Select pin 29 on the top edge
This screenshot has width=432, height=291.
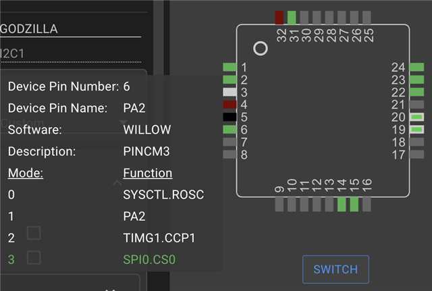click(x=317, y=18)
